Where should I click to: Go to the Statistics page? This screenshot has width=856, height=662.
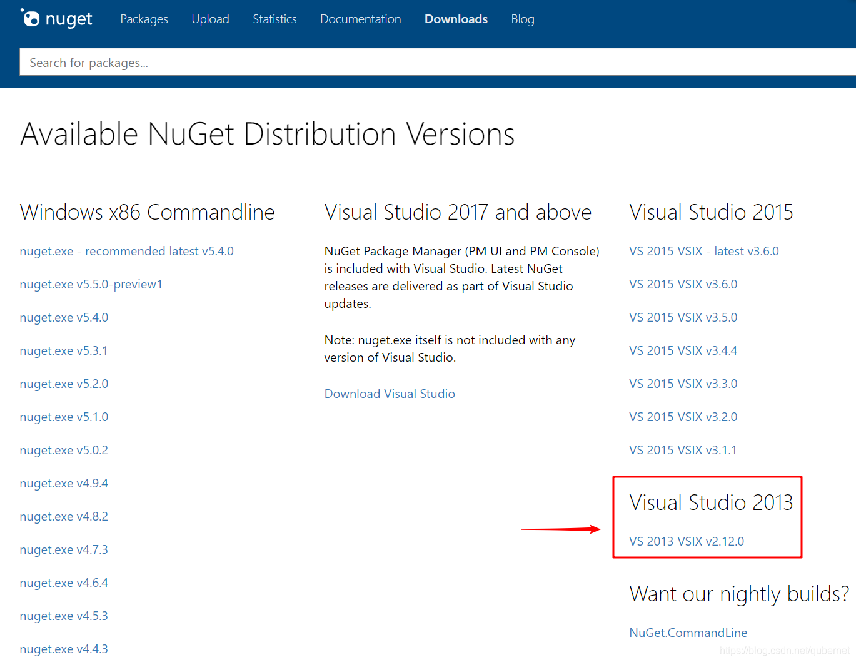274,19
